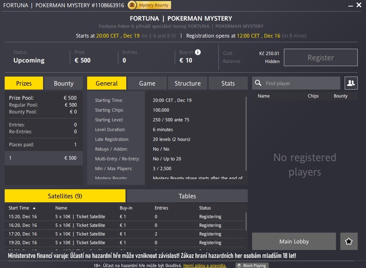
Task: Open the Game tab
Action: [x=147, y=83]
